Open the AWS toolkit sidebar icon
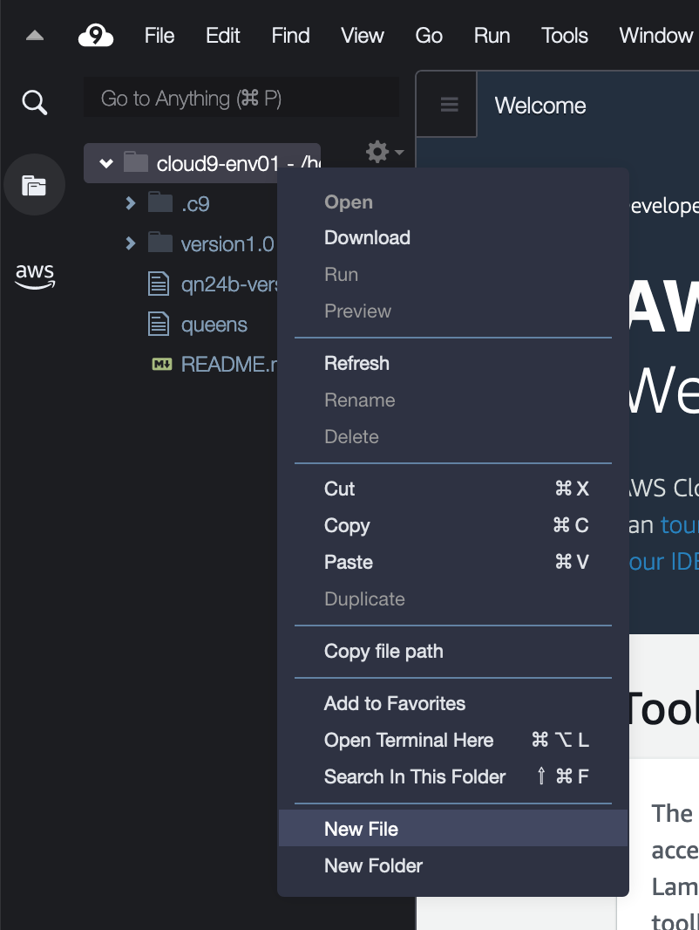Viewport: 699px width, 930px height. (35, 277)
